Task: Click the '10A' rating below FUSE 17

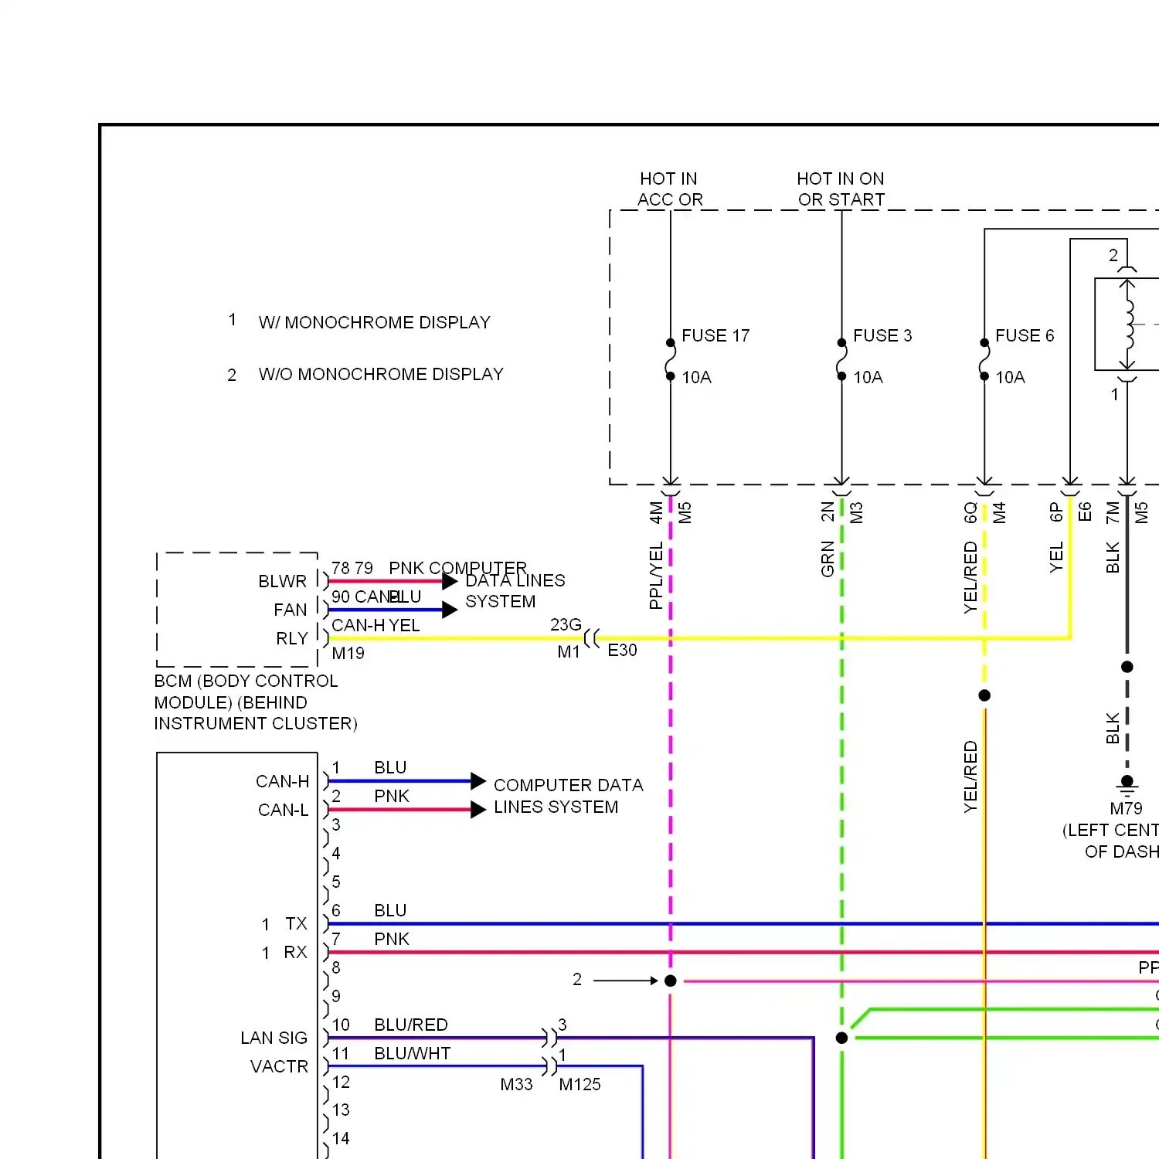Action: coord(696,377)
